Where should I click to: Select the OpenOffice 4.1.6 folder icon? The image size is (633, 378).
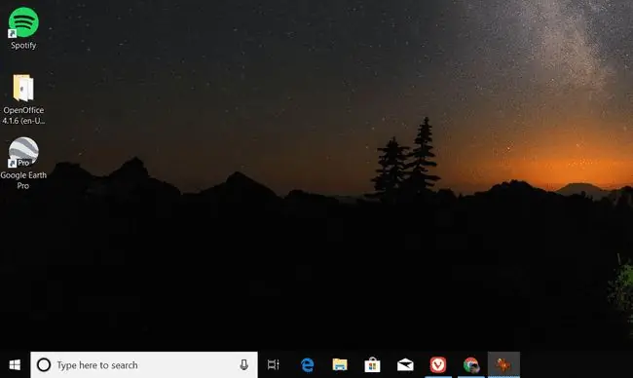tap(23, 88)
